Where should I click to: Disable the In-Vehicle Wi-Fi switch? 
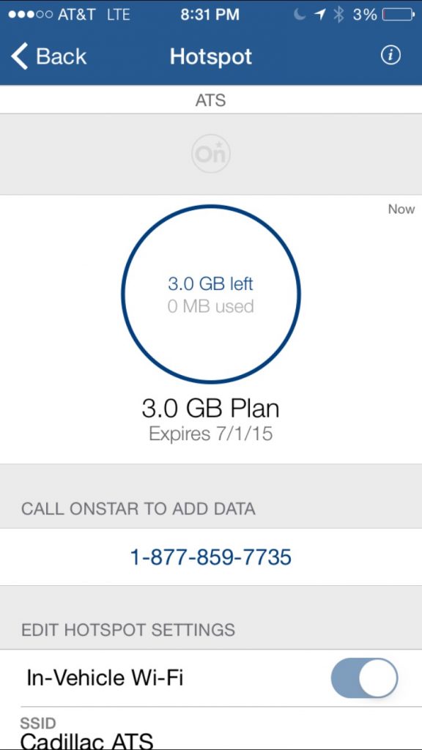point(364,677)
